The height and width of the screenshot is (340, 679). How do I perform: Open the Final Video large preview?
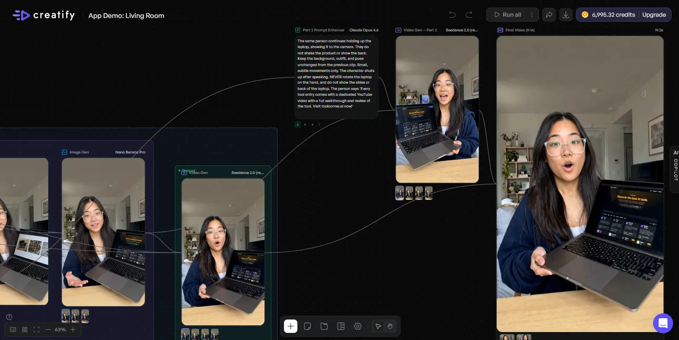(x=580, y=184)
